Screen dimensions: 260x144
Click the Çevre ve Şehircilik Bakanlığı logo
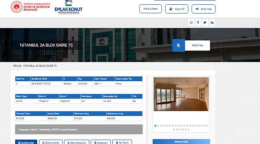30,7
